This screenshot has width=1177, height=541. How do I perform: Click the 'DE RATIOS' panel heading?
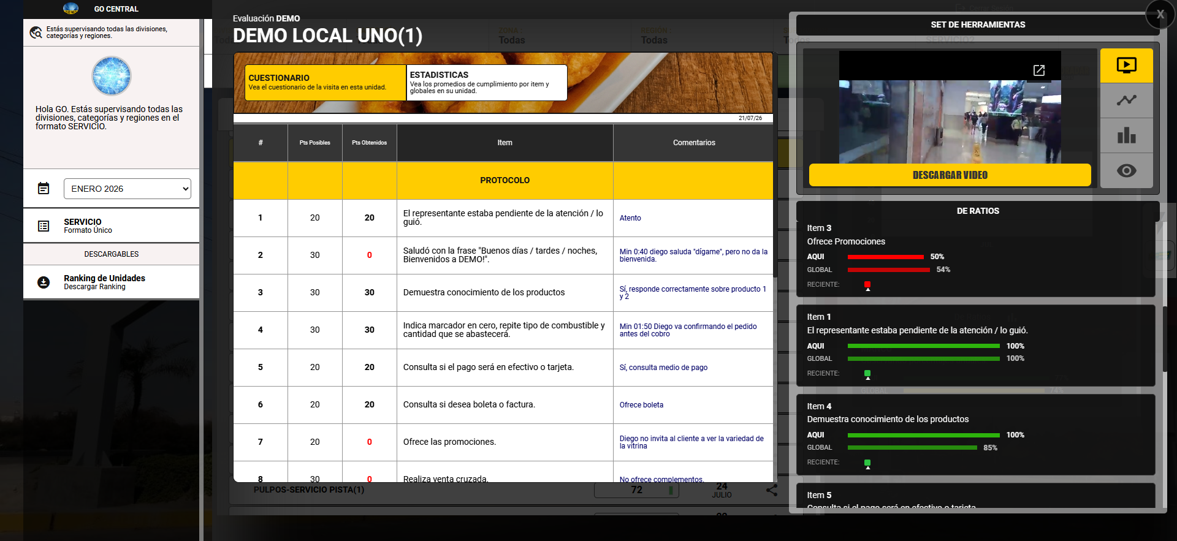pos(978,211)
